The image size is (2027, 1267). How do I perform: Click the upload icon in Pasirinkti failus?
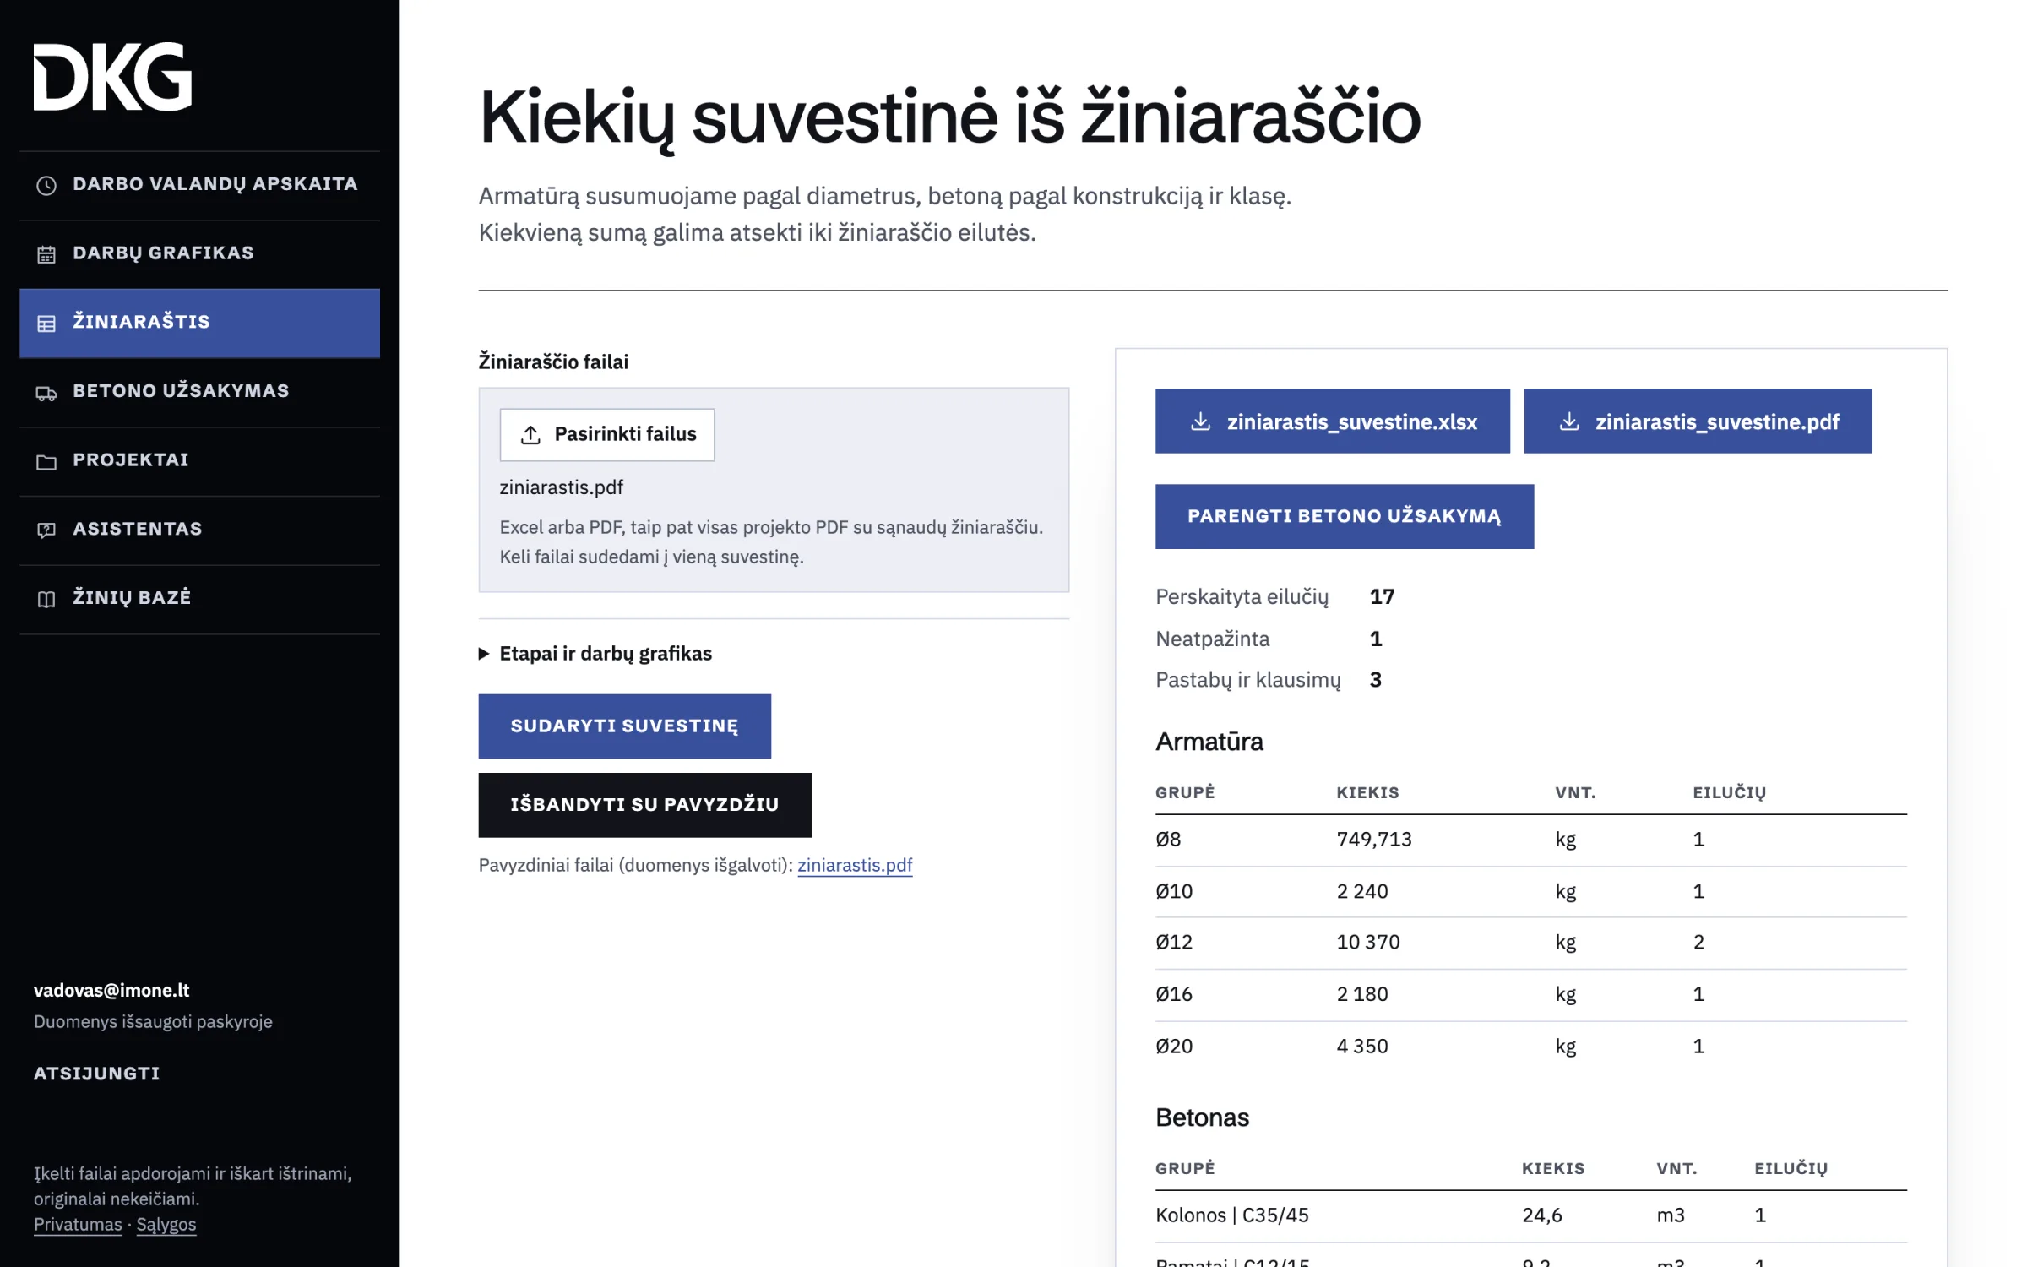(530, 434)
